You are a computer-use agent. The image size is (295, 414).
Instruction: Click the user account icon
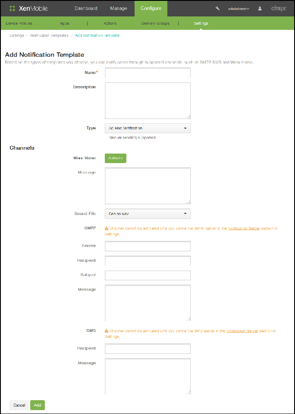click(x=259, y=8)
